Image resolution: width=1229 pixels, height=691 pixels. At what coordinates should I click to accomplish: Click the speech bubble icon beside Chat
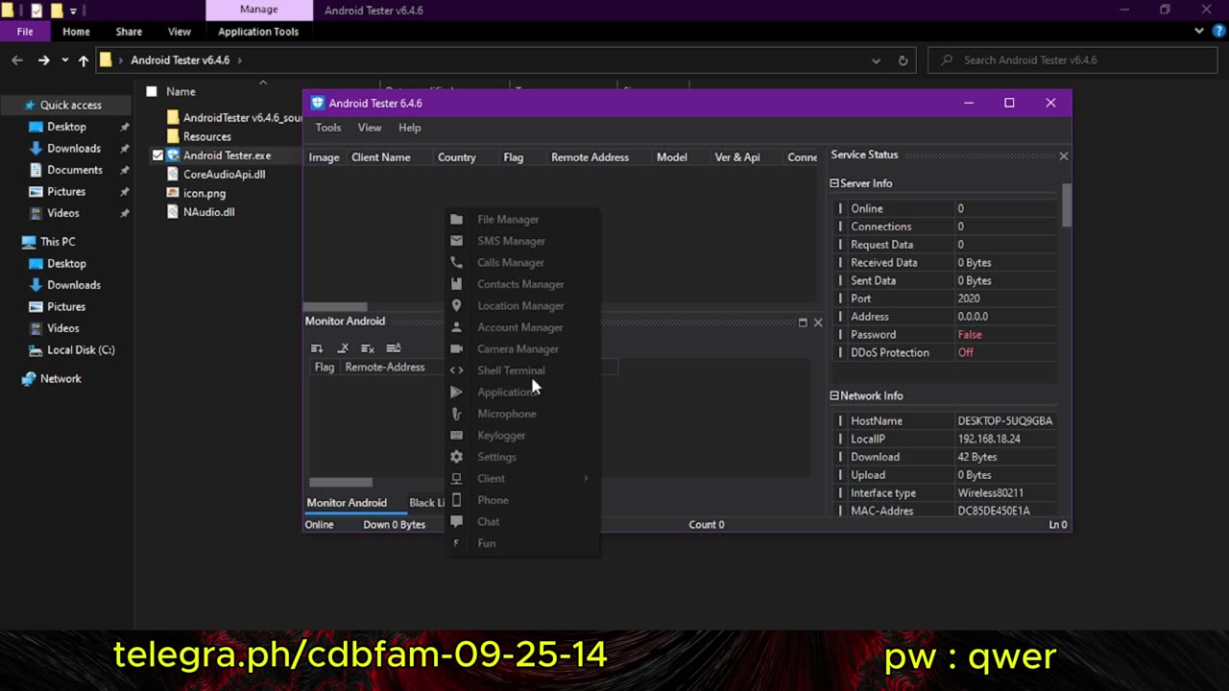(456, 521)
